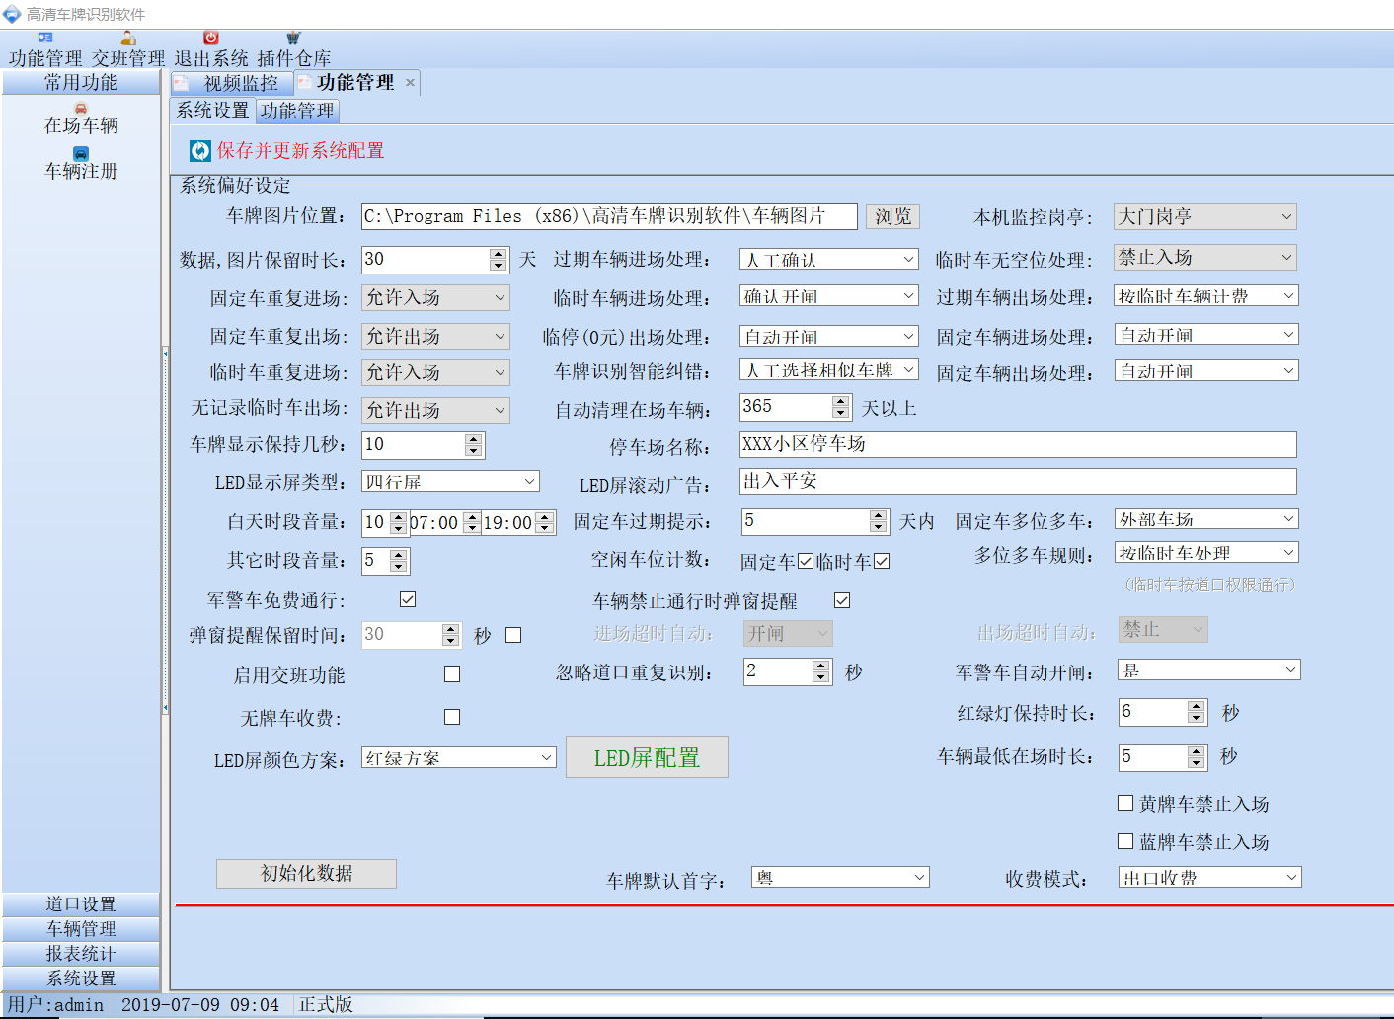
Task: Click the 退出系统 power icon
Action: click(211, 38)
